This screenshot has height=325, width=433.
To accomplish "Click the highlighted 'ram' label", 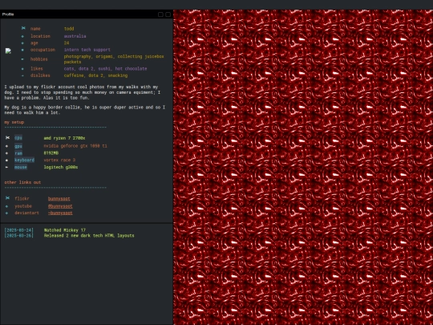I will pos(18,153).
